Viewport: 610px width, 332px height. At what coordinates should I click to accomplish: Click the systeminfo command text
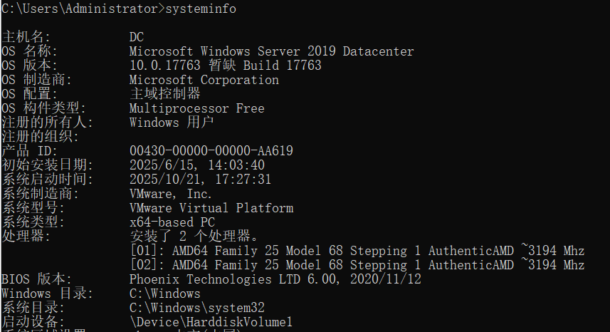pyautogui.click(x=201, y=8)
